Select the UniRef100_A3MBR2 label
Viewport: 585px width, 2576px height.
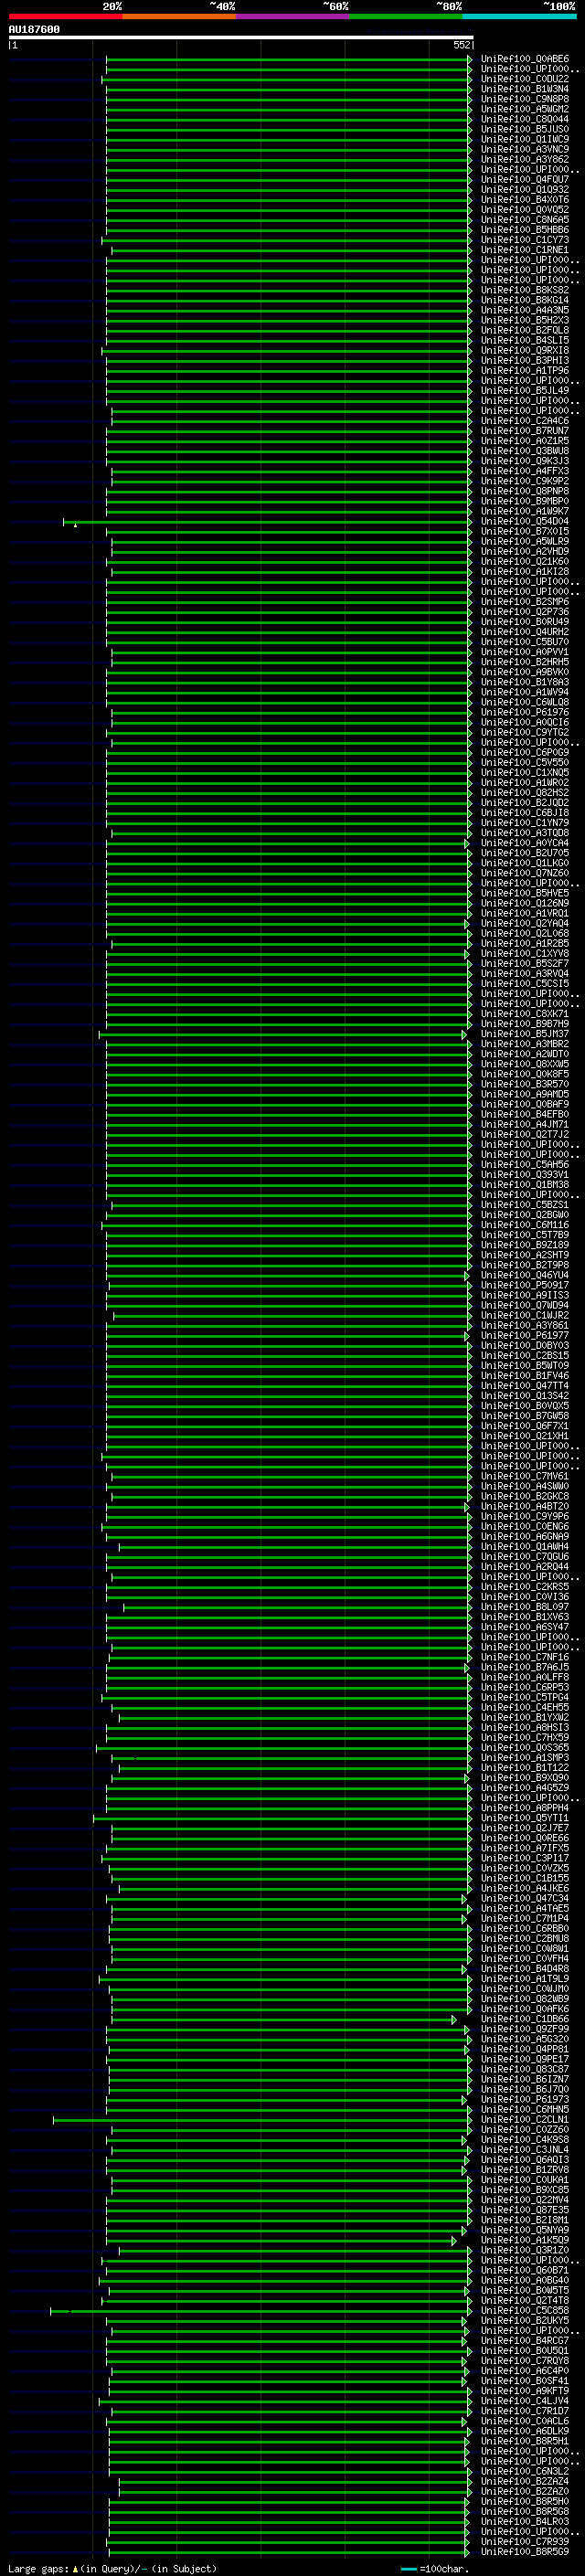tap(525, 1045)
